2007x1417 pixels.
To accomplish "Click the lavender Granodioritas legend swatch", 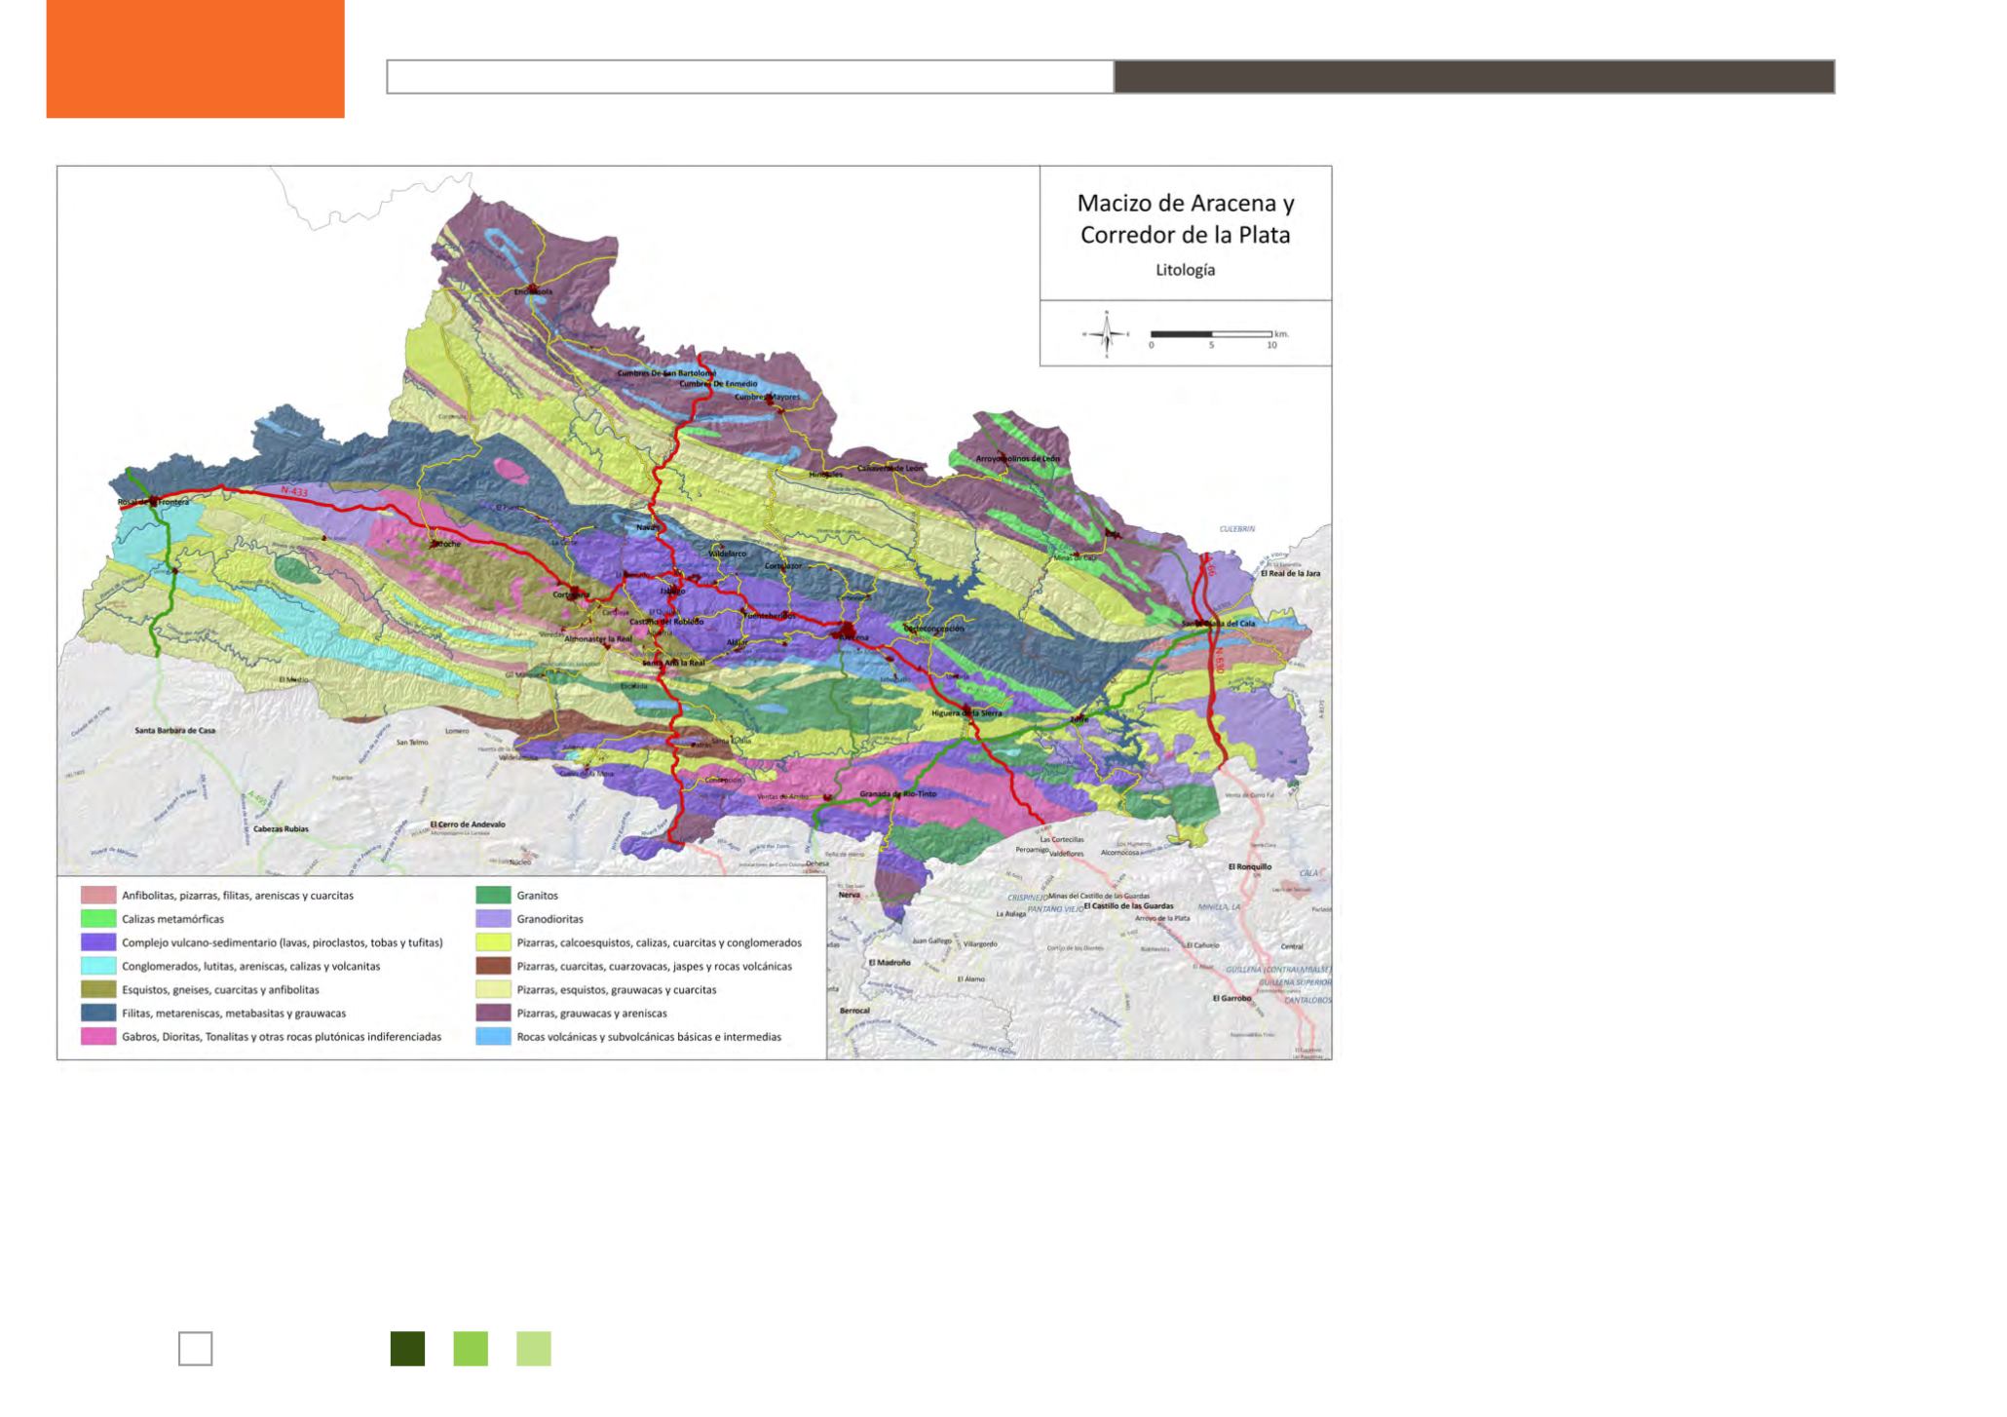I will (x=494, y=918).
